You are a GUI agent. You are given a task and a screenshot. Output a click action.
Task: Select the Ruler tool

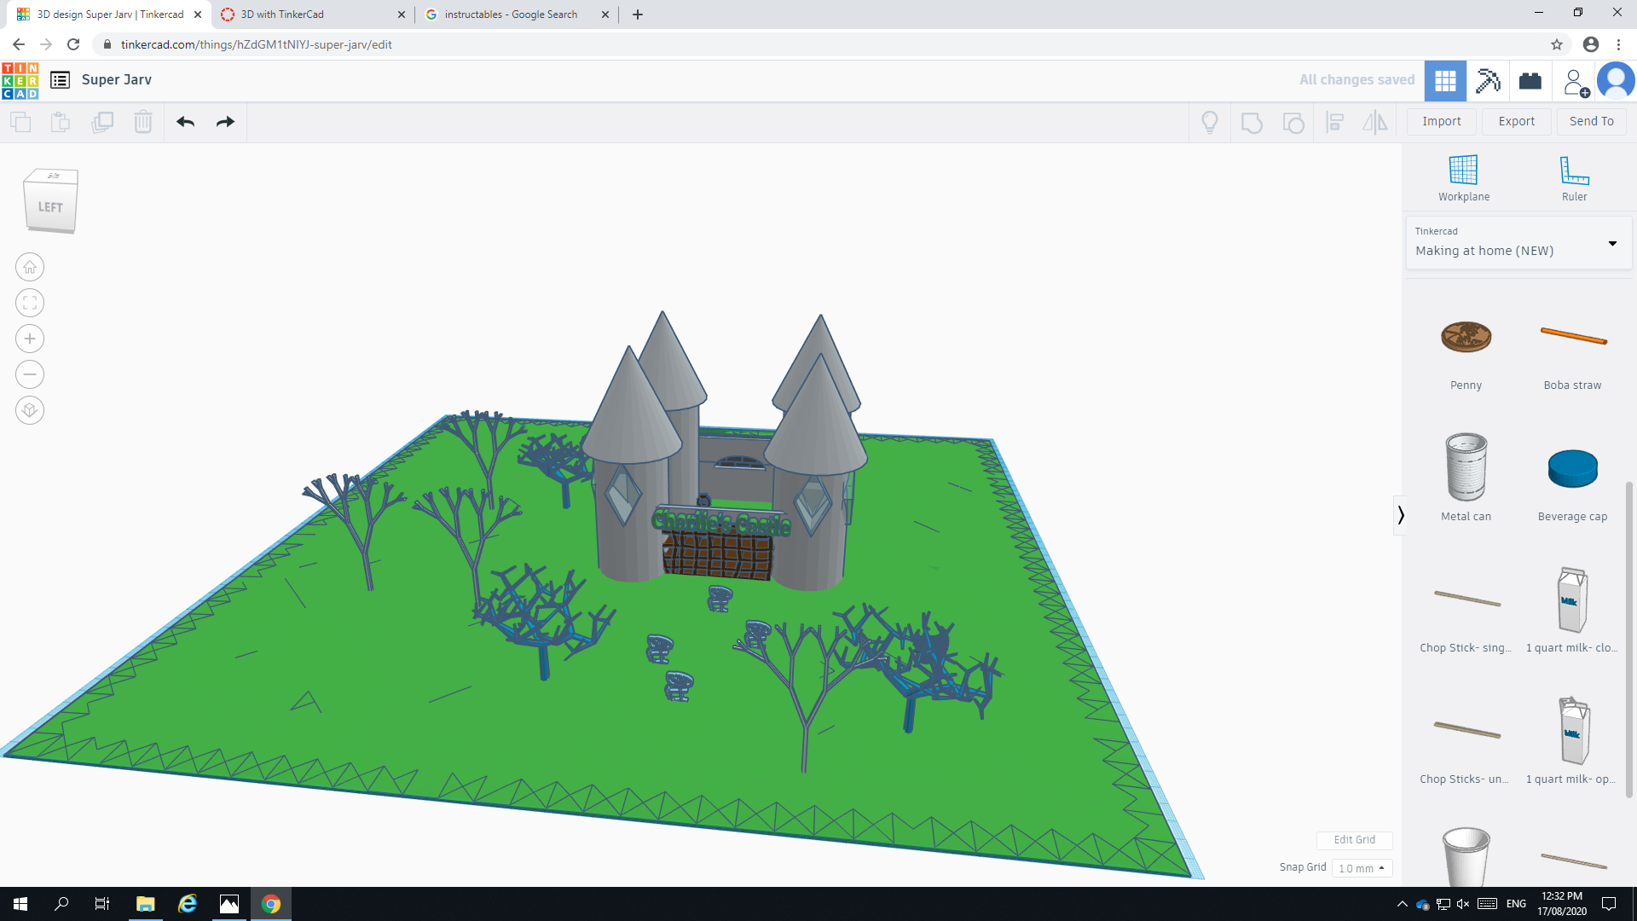(x=1574, y=178)
